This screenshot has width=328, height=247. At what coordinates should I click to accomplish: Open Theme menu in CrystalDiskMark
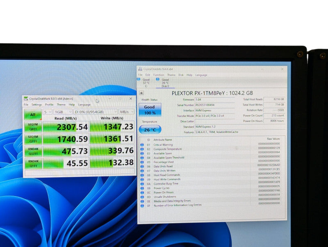click(x=61, y=105)
